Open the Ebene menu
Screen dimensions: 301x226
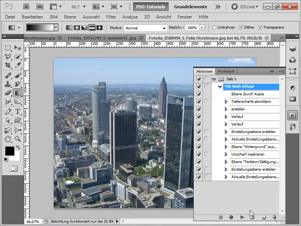click(70, 17)
